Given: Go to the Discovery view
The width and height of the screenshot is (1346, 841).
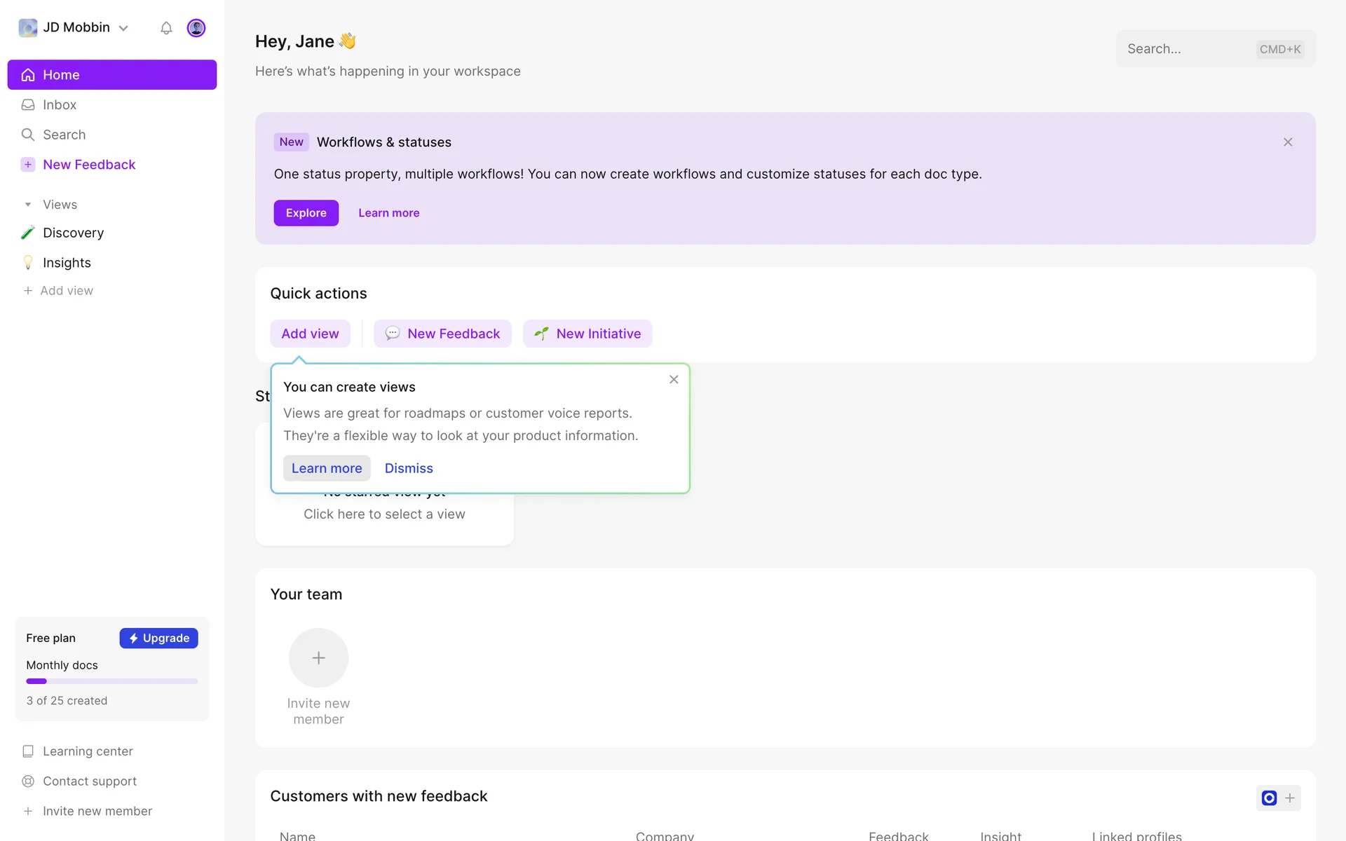Looking at the screenshot, I should [x=73, y=233].
